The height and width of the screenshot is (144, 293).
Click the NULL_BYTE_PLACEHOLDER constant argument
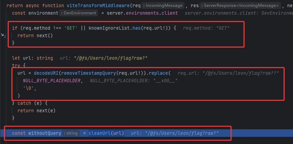pyautogui.click(x=53, y=81)
